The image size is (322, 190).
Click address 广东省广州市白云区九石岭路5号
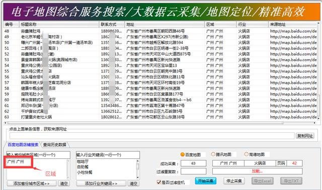pyautogui.click(x=154, y=111)
